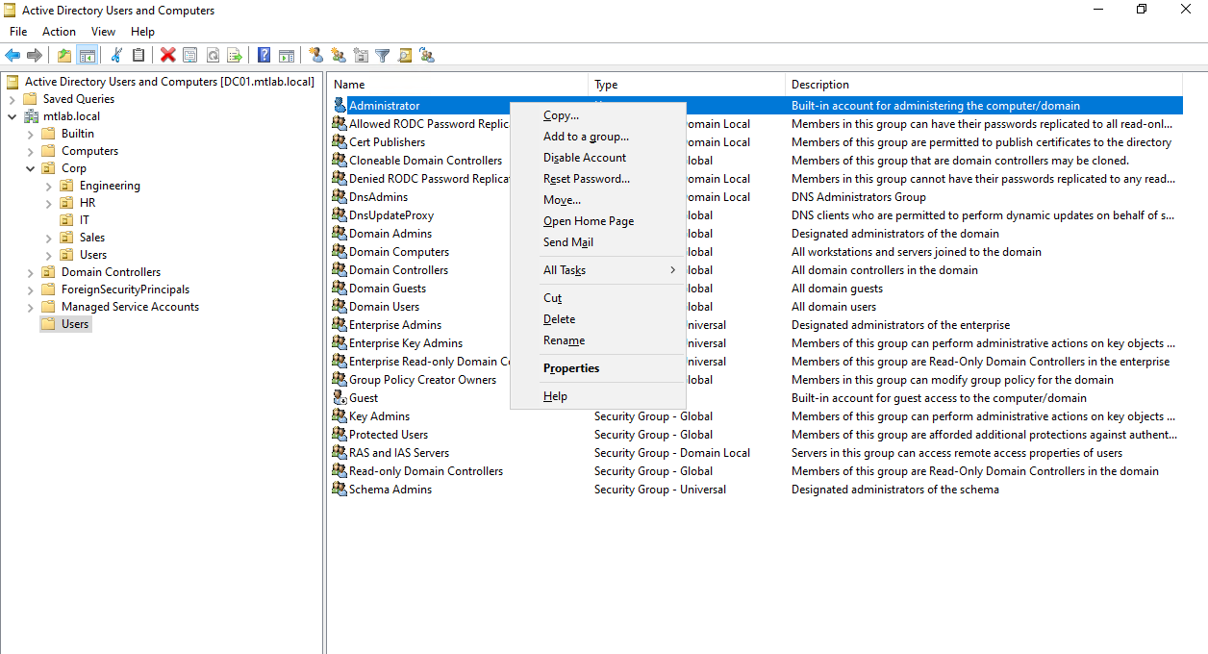Screen dimensions: 1208x654
Task: Click the Administrator user icon in list
Action: click(340, 106)
